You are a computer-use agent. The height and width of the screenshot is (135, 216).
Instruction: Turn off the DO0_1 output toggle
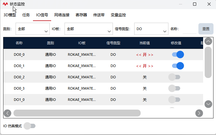pos(178,66)
